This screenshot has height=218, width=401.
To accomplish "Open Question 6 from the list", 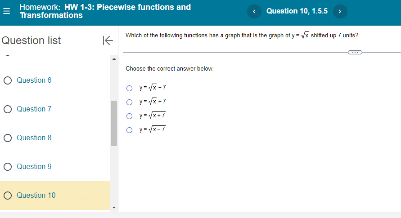I will 34,80.
